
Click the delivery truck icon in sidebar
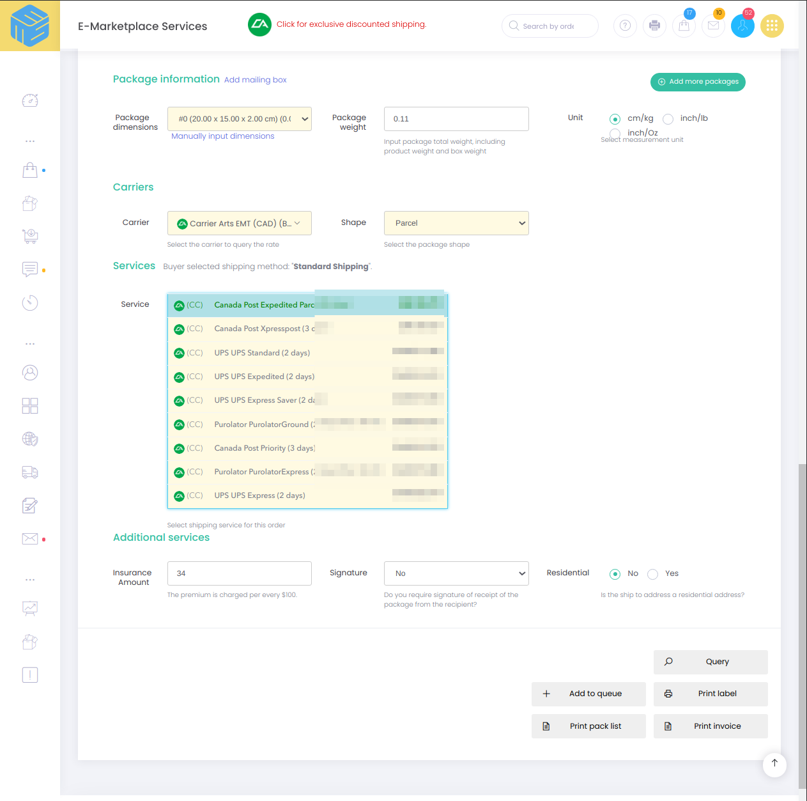tap(30, 472)
